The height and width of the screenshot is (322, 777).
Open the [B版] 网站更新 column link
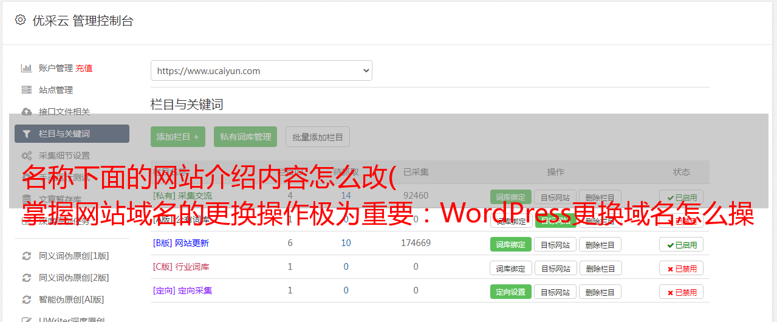181,243
